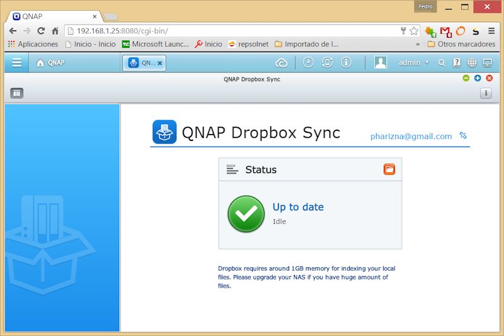Open 'Inicio - Inicio' bookmark
Image resolution: width=504 pixels, height=336 pixels.
[90, 44]
